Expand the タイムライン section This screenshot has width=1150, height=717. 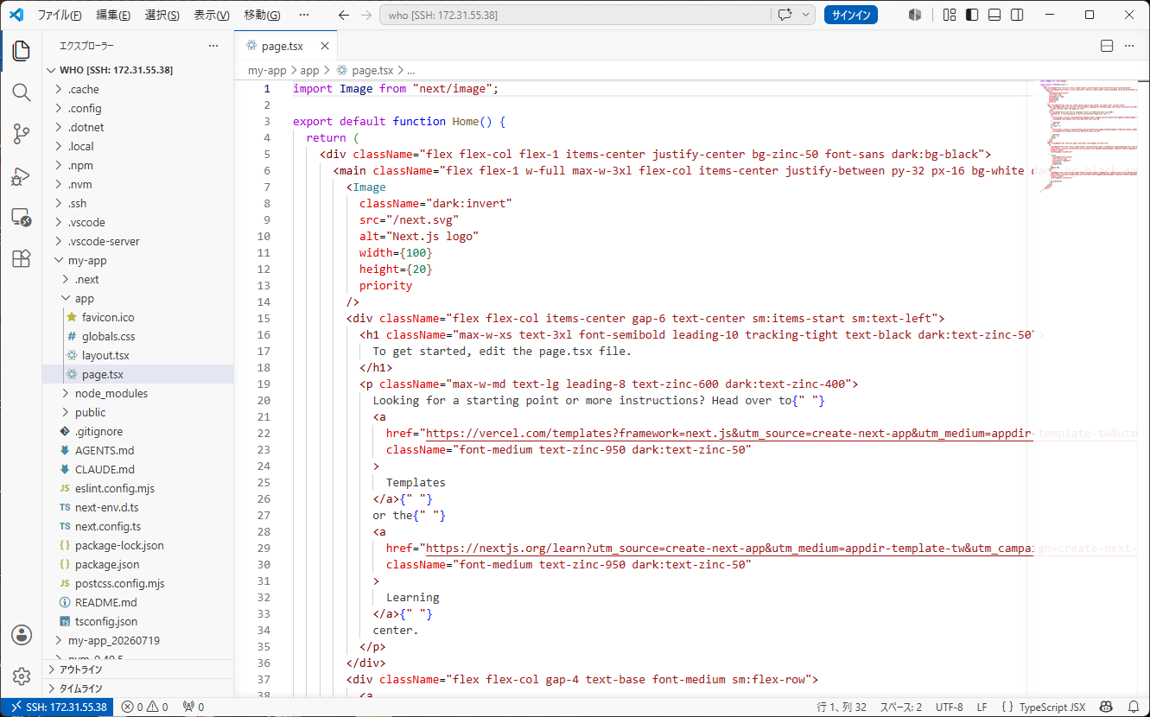click(x=138, y=688)
